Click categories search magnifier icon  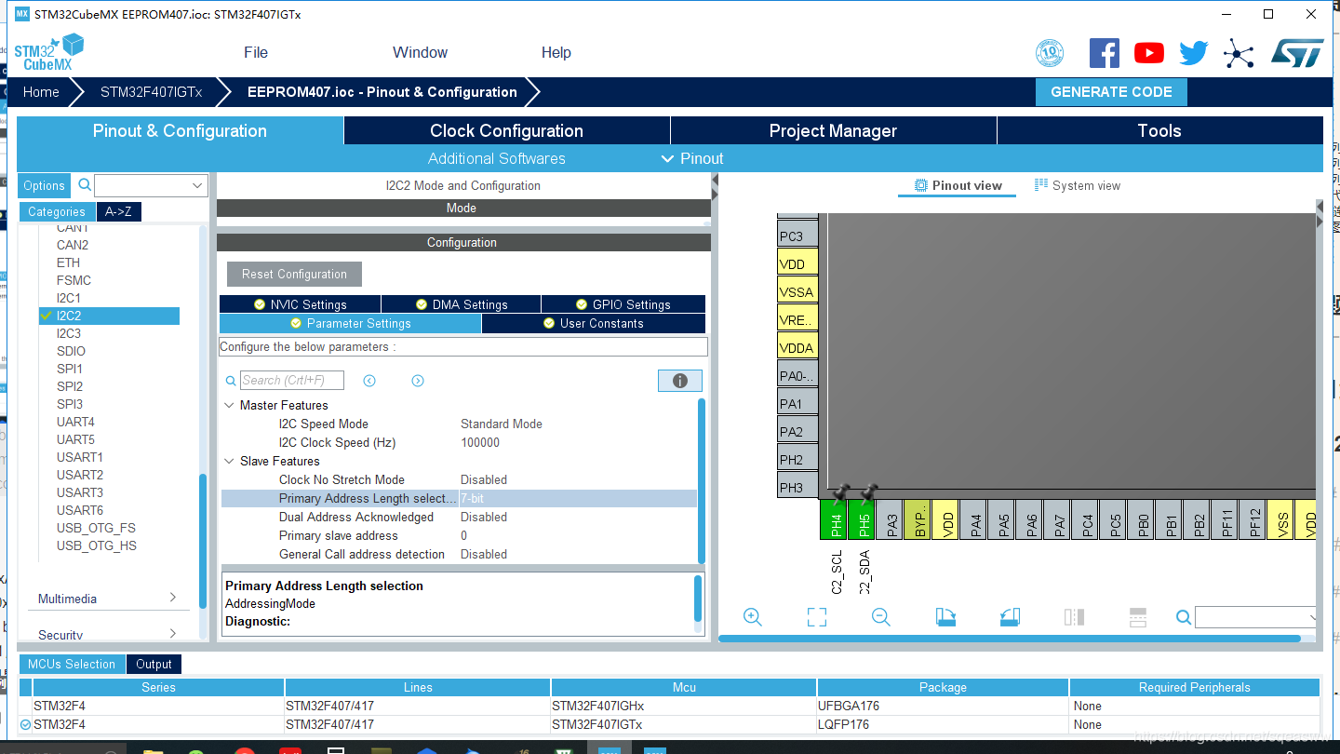tap(85, 185)
